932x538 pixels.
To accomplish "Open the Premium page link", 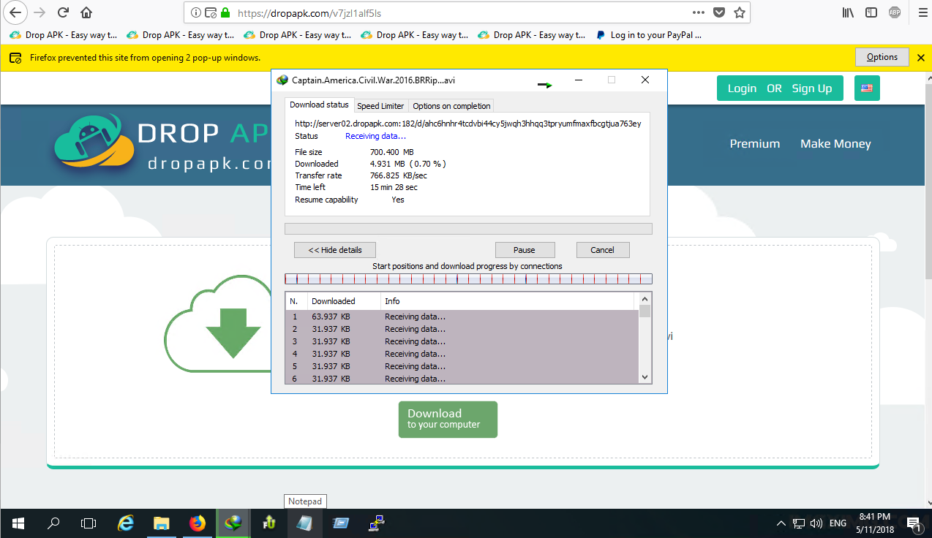I will click(755, 144).
